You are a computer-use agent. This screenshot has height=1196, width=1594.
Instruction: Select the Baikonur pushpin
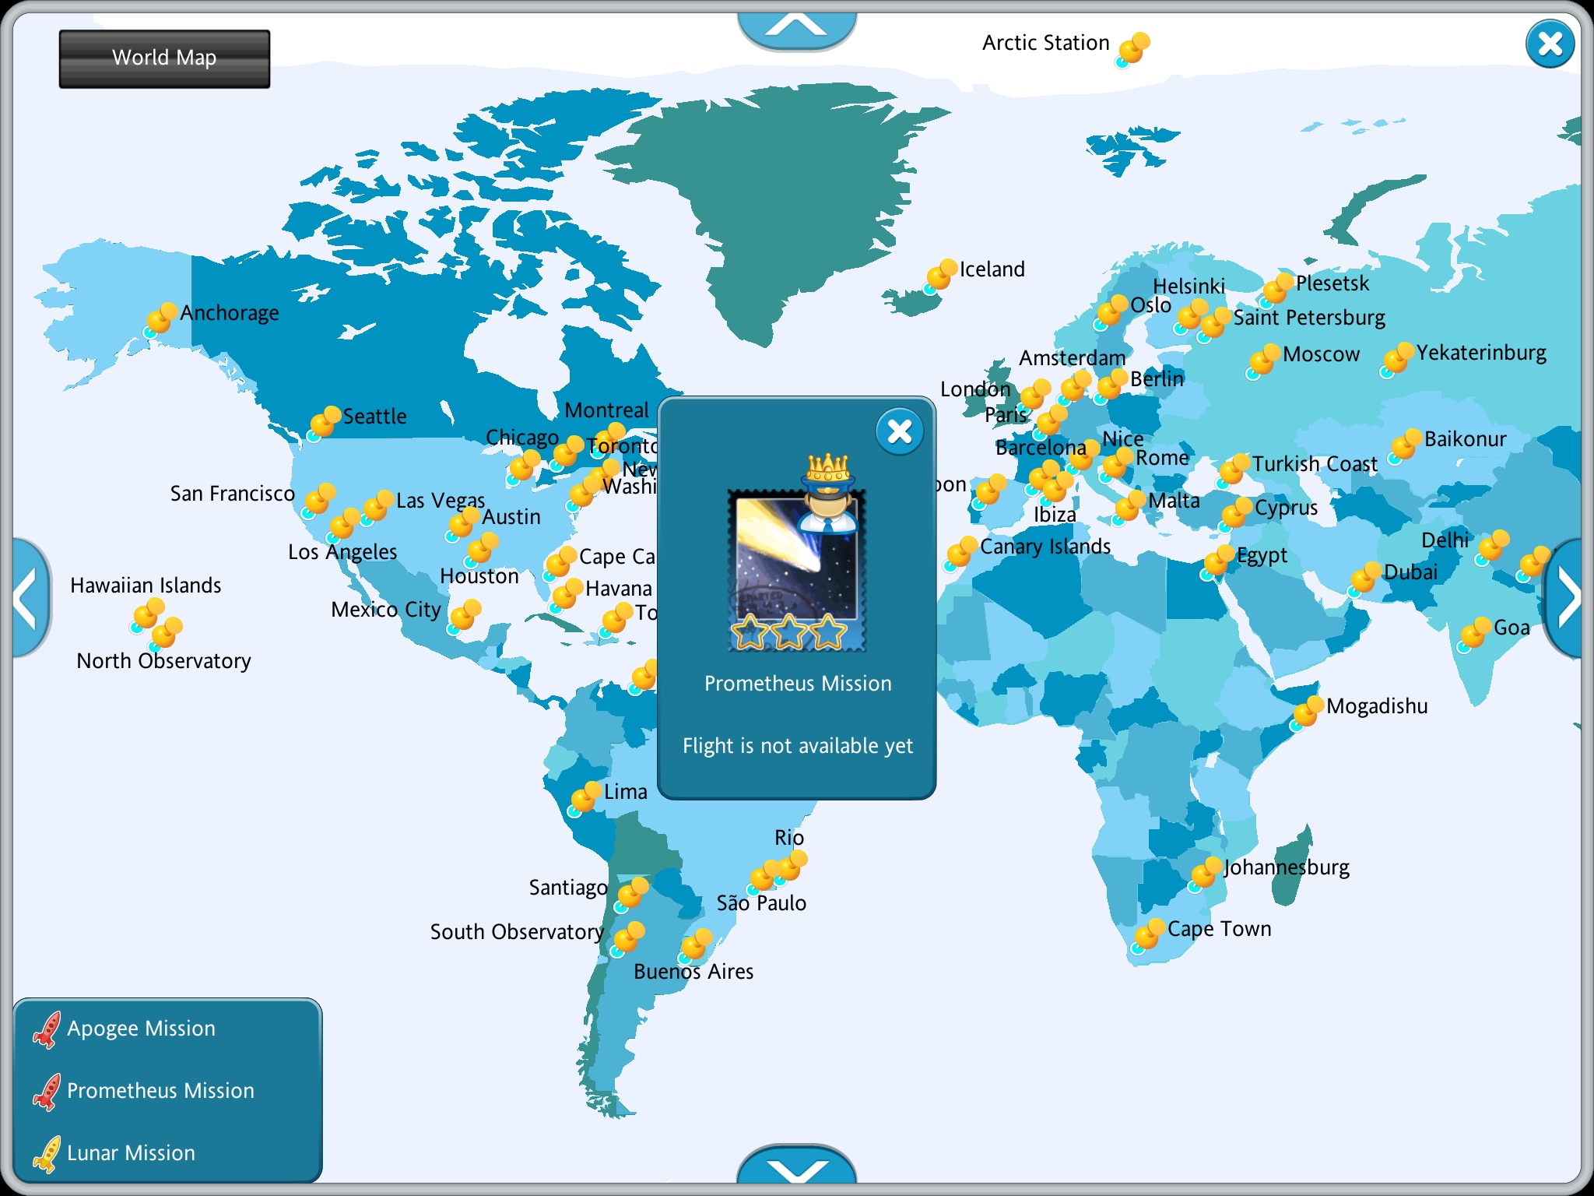[x=1405, y=445]
